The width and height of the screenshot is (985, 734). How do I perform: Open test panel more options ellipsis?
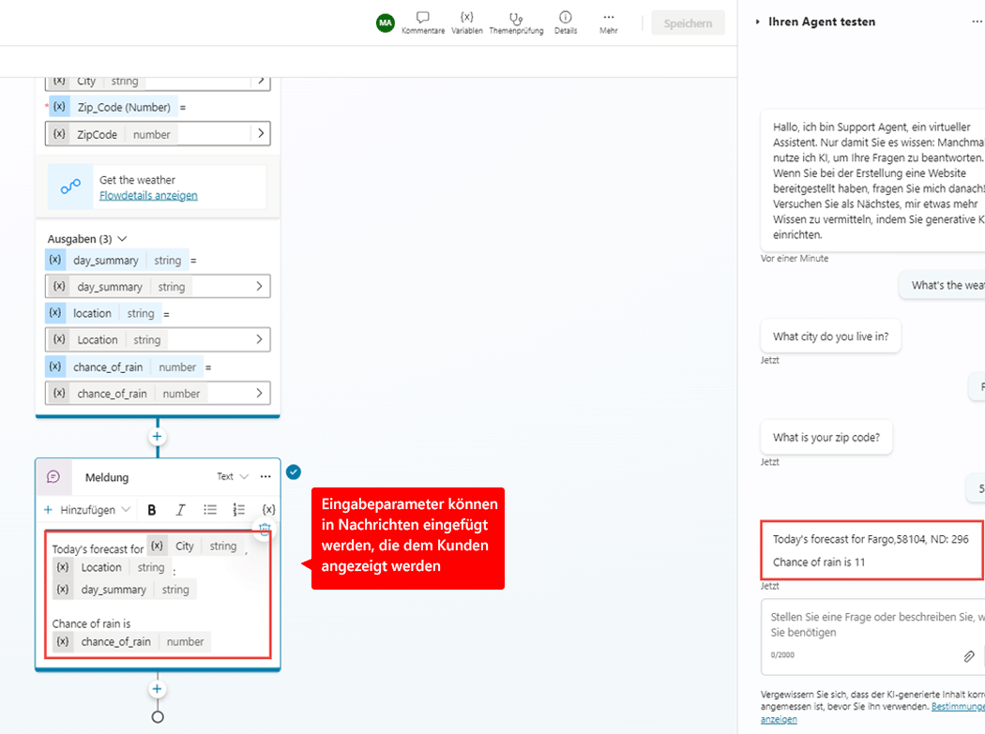pyautogui.click(x=977, y=22)
